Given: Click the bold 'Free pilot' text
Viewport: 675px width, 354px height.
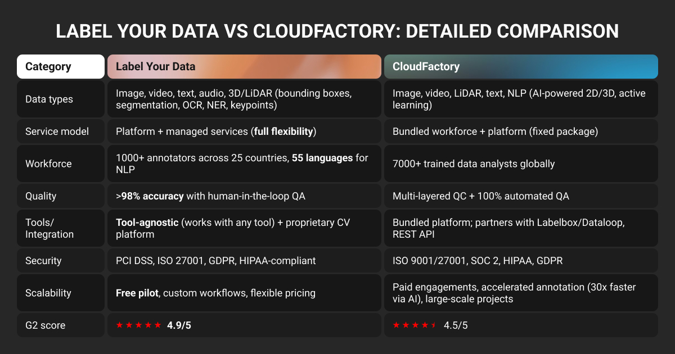Looking at the screenshot, I should 136,293.
